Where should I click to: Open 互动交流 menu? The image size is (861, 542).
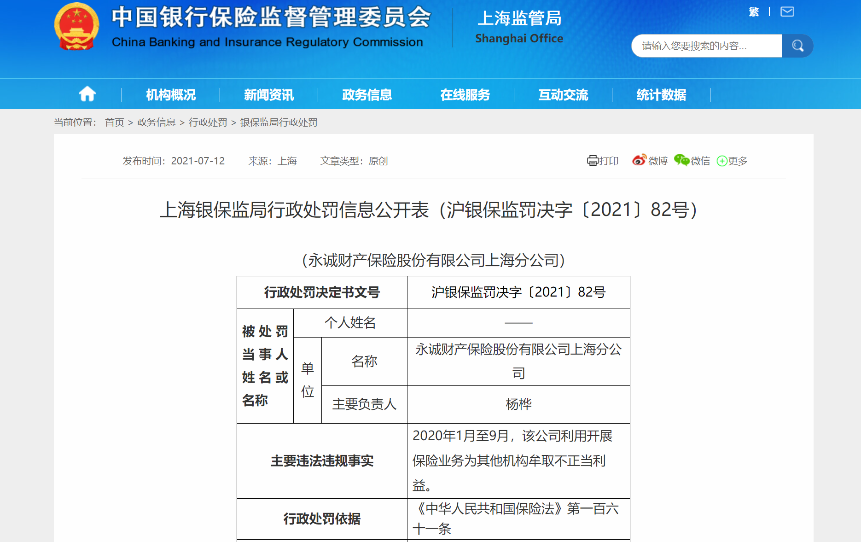[x=563, y=95]
